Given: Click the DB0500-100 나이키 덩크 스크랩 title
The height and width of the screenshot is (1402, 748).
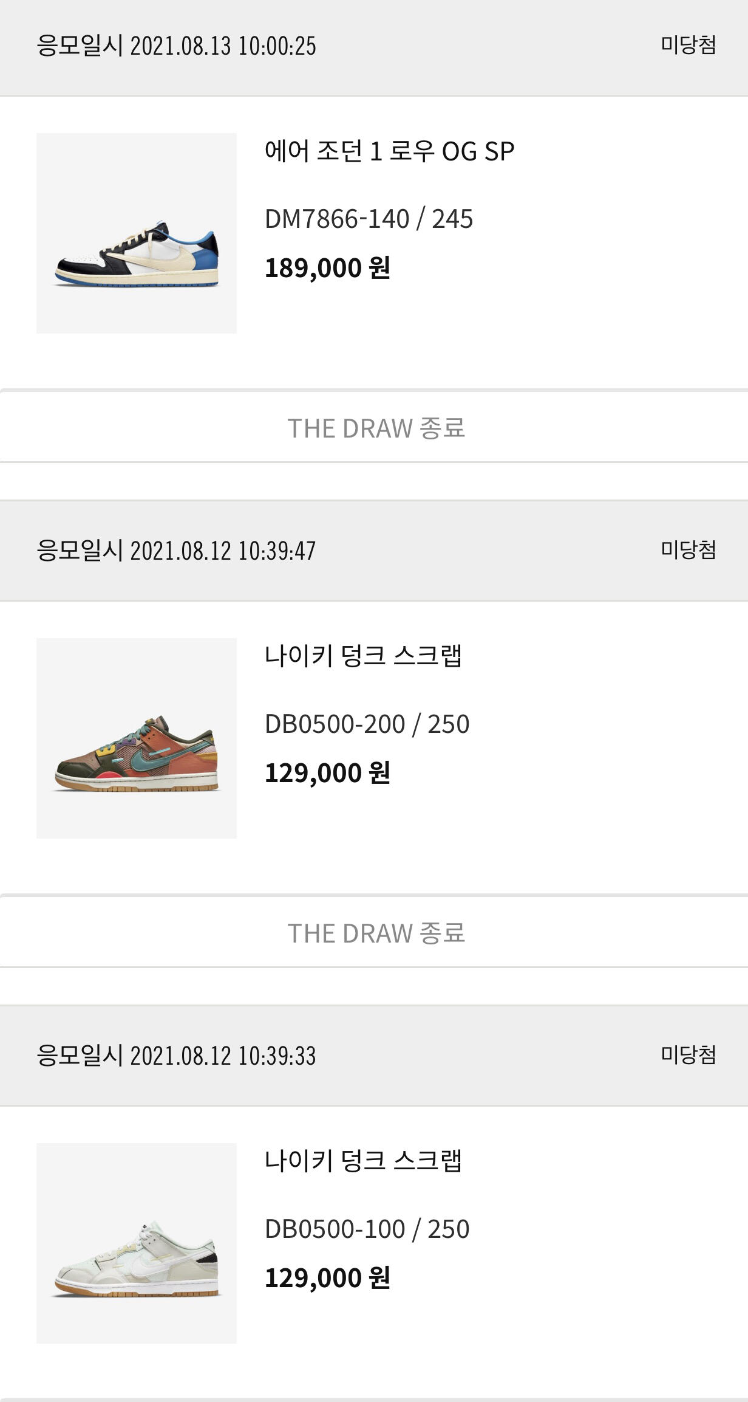Looking at the screenshot, I should point(363,1161).
